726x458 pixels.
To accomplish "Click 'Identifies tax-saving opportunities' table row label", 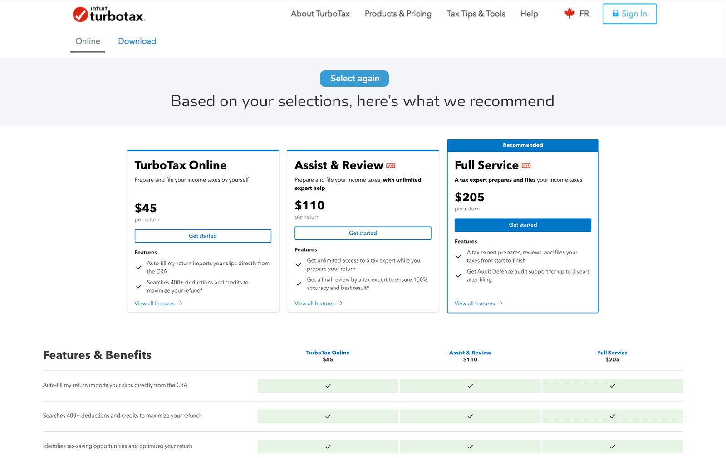I will (x=118, y=446).
